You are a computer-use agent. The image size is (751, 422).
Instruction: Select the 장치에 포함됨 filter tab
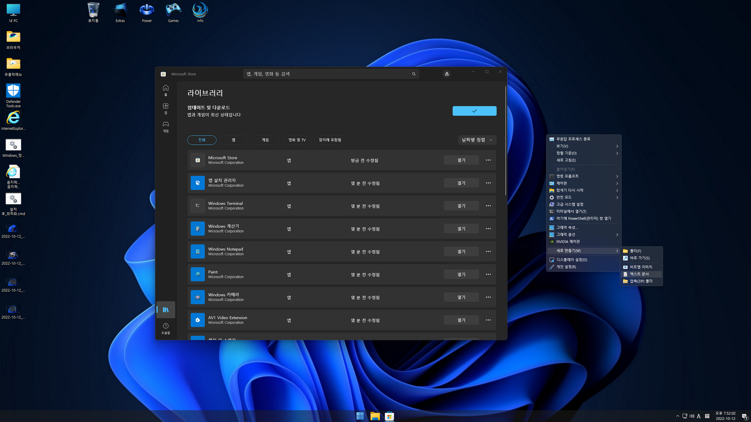tap(330, 140)
